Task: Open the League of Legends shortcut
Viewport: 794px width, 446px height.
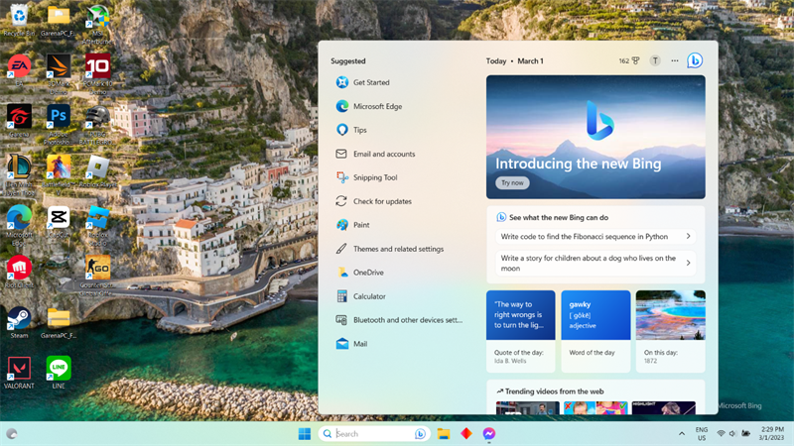Action: (19, 174)
